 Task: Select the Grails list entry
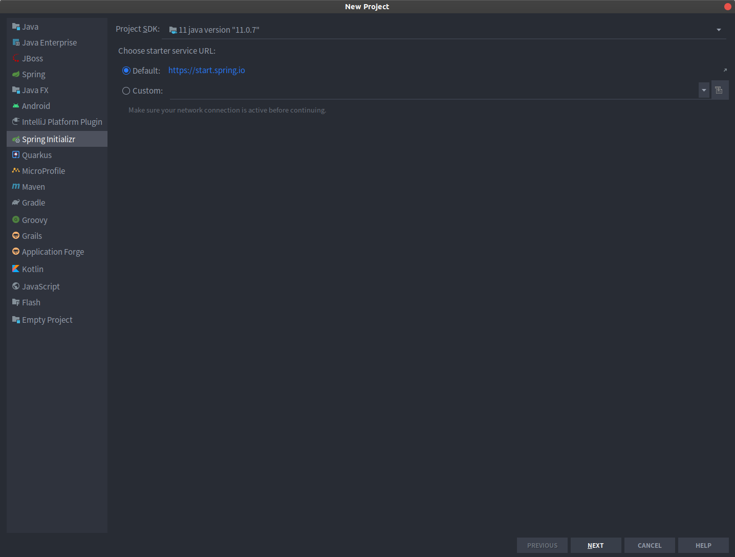point(57,236)
